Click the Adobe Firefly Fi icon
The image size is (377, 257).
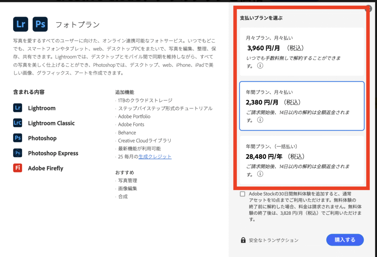click(17, 168)
